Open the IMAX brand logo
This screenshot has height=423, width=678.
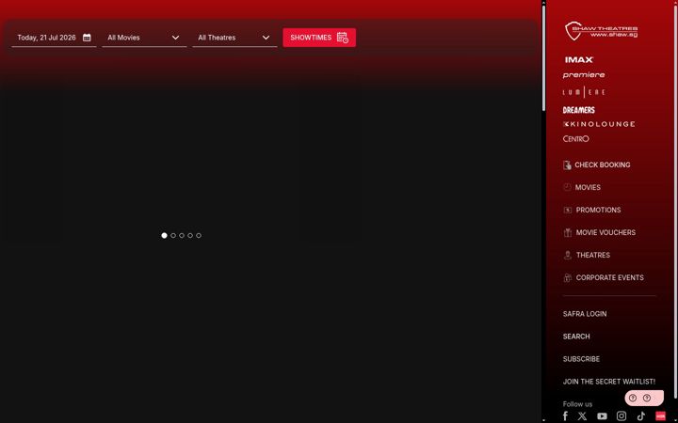(579, 59)
